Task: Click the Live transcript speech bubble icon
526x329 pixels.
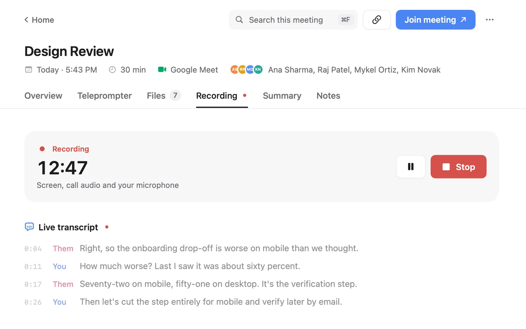Action: coord(29,227)
